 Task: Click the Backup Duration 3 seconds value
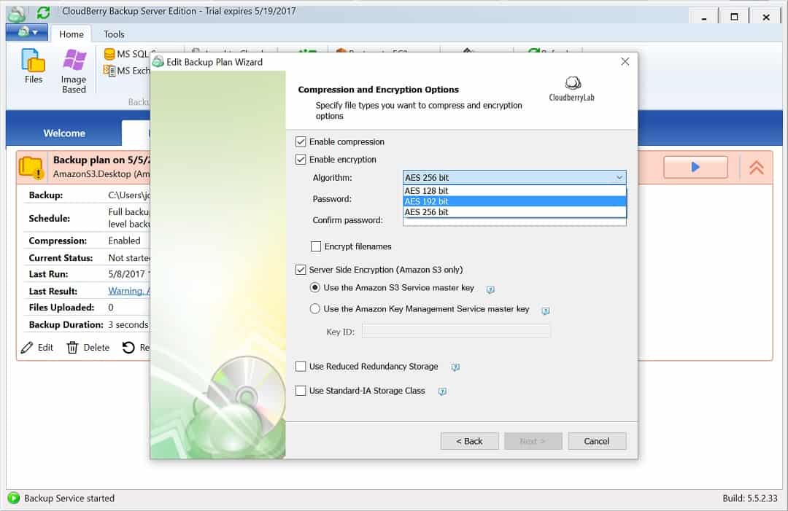(128, 325)
